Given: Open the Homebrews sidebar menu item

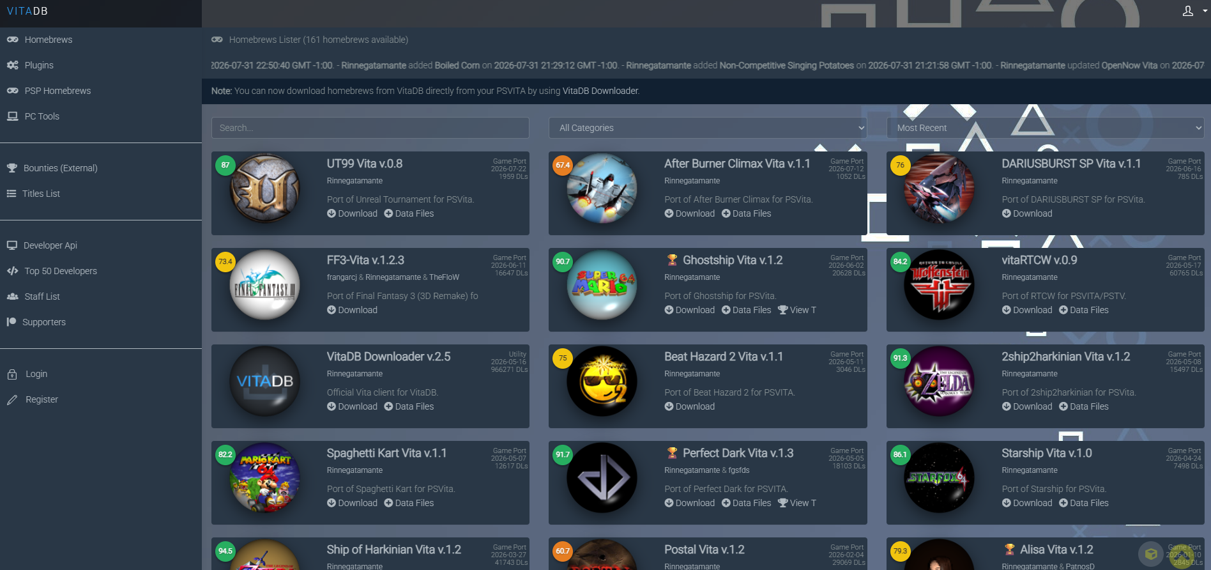Looking at the screenshot, I should click(x=49, y=40).
